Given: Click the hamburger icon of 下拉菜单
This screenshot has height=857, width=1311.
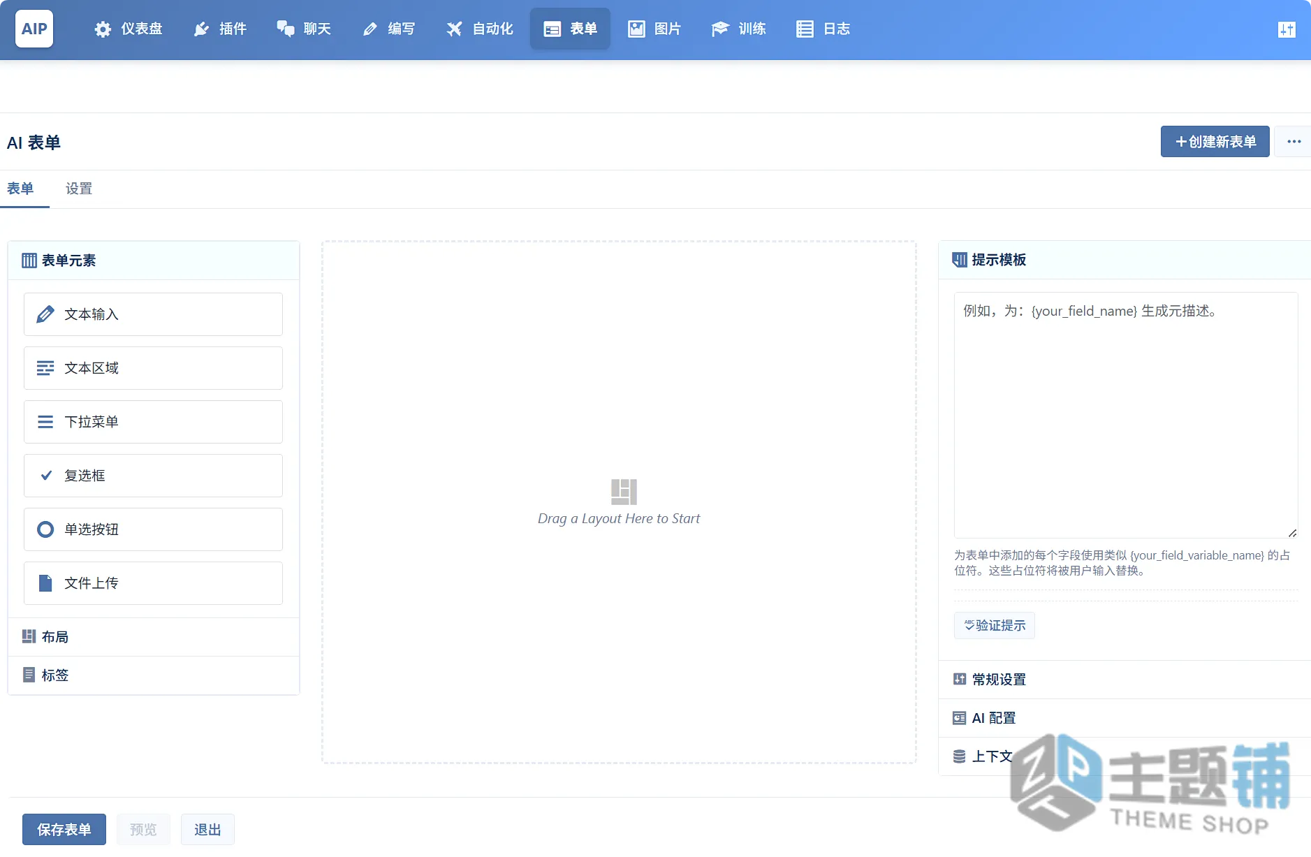Looking at the screenshot, I should coord(45,422).
